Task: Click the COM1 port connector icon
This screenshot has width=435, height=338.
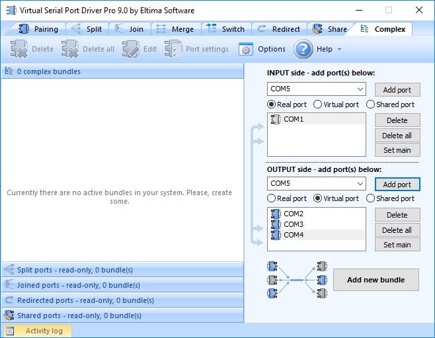Action: tap(276, 119)
